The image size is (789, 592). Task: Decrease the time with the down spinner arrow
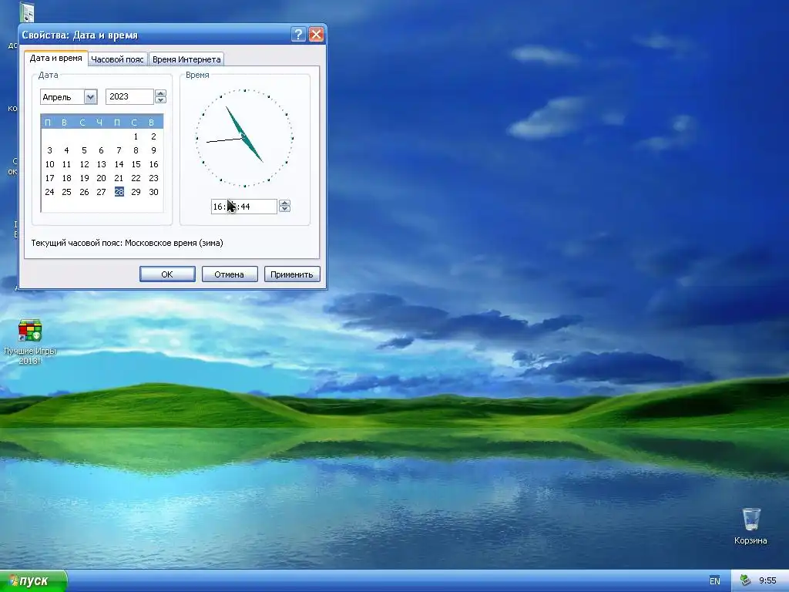(x=284, y=210)
